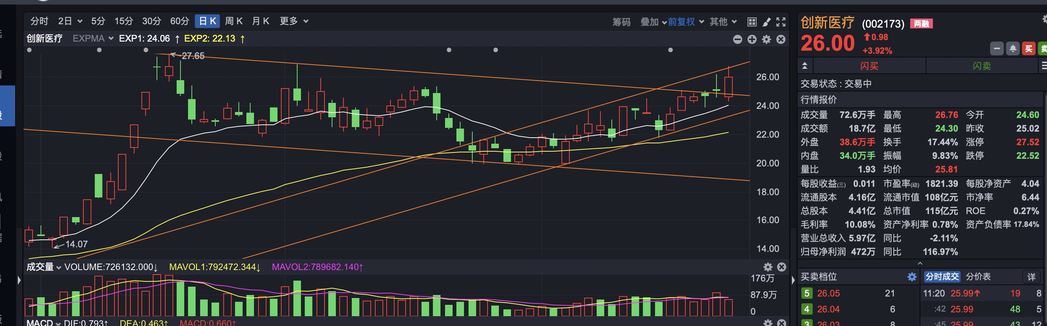Open order book settings gear
Image resolution: width=1047 pixels, height=326 pixels.
[x=912, y=277]
